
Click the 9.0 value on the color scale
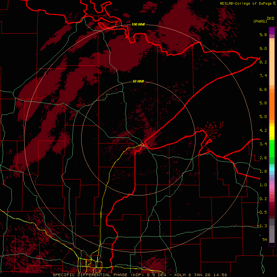pos(263,48)
